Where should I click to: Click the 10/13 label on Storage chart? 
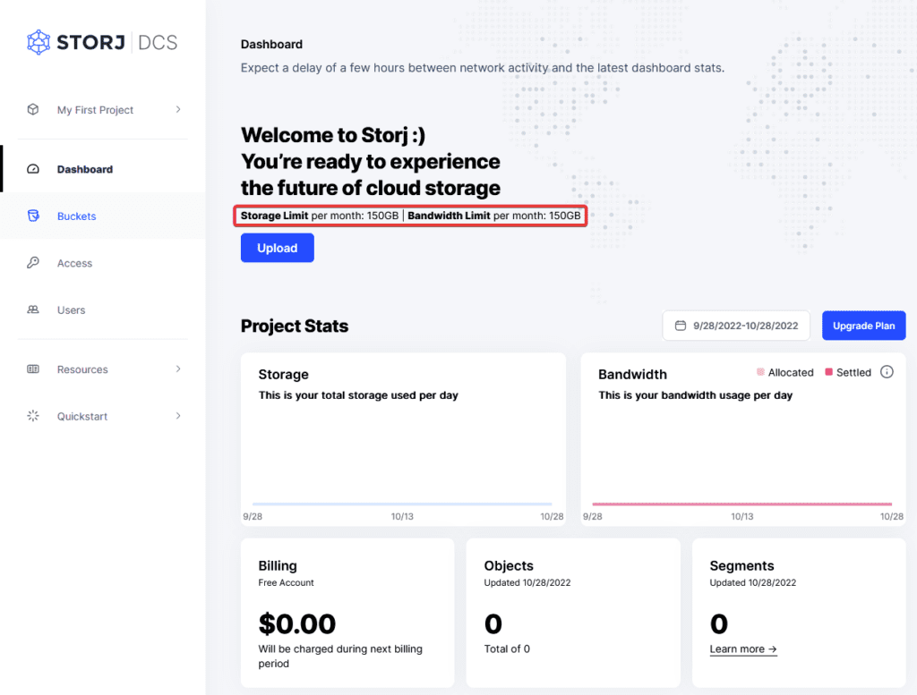coord(402,516)
